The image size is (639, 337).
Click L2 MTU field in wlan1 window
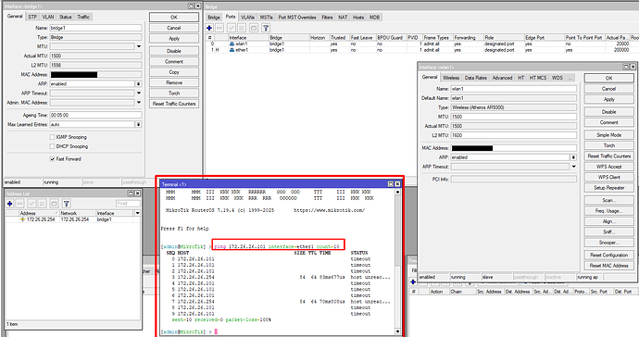[513, 135]
